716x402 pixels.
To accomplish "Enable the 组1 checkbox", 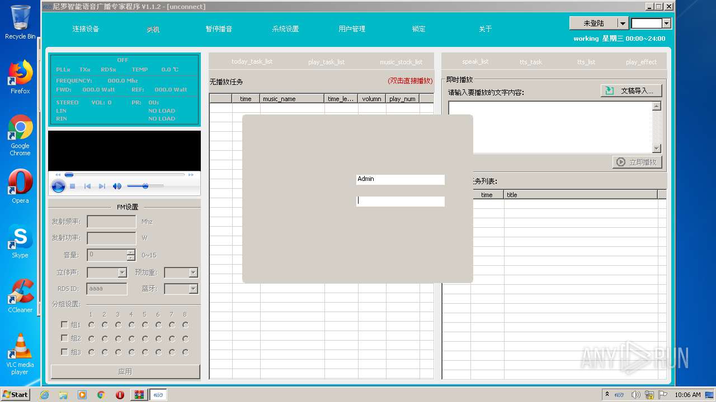I will pos(64,324).
